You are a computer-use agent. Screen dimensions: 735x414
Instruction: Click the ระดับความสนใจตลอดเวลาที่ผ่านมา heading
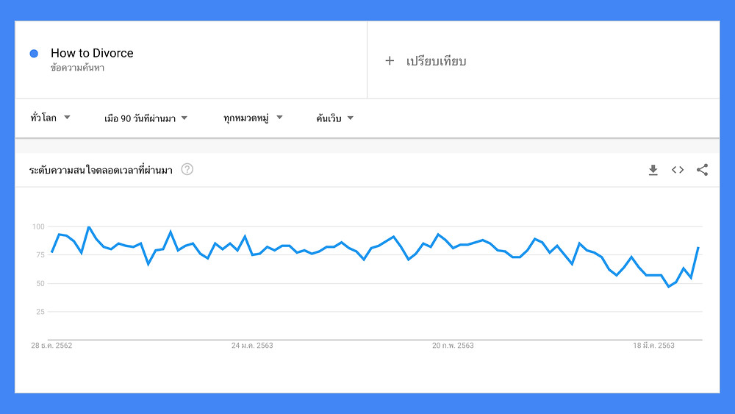tap(101, 170)
